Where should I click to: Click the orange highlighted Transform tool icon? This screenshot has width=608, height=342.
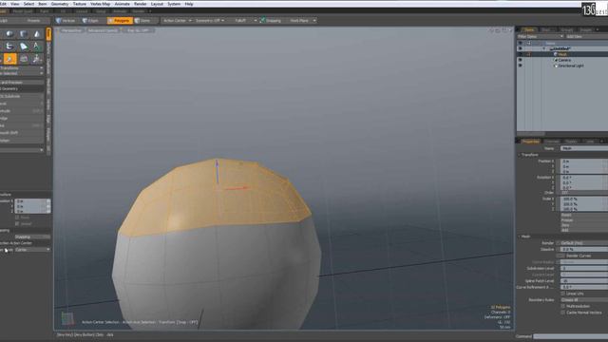[x=9, y=59]
